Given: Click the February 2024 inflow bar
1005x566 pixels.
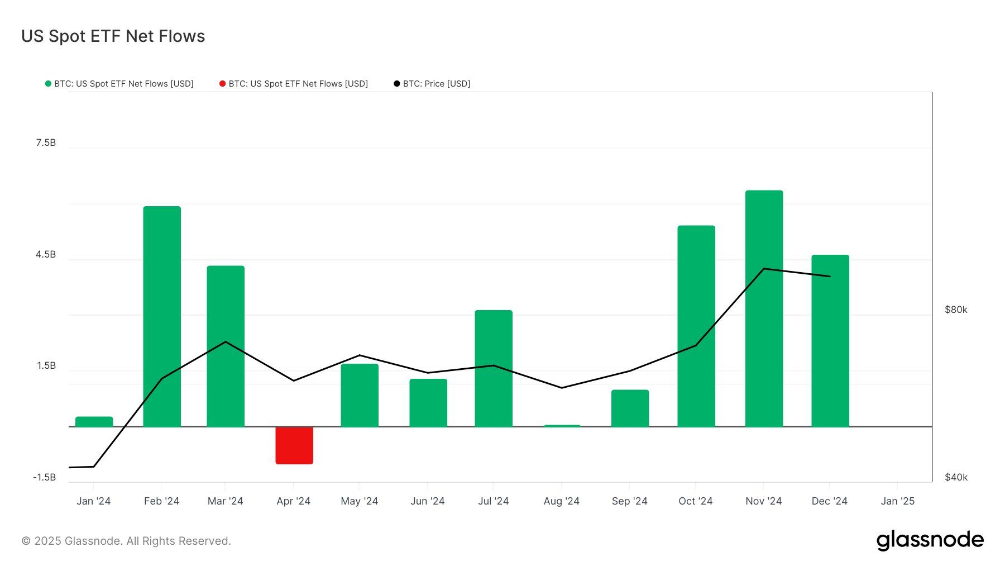Looking at the screenshot, I should coord(161,313).
